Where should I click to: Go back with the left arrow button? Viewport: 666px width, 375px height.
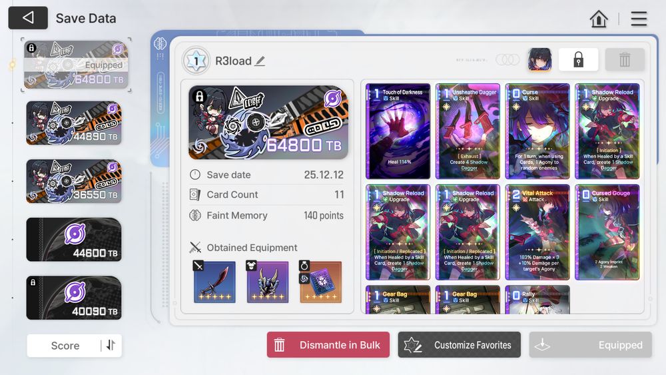click(x=28, y=18)
